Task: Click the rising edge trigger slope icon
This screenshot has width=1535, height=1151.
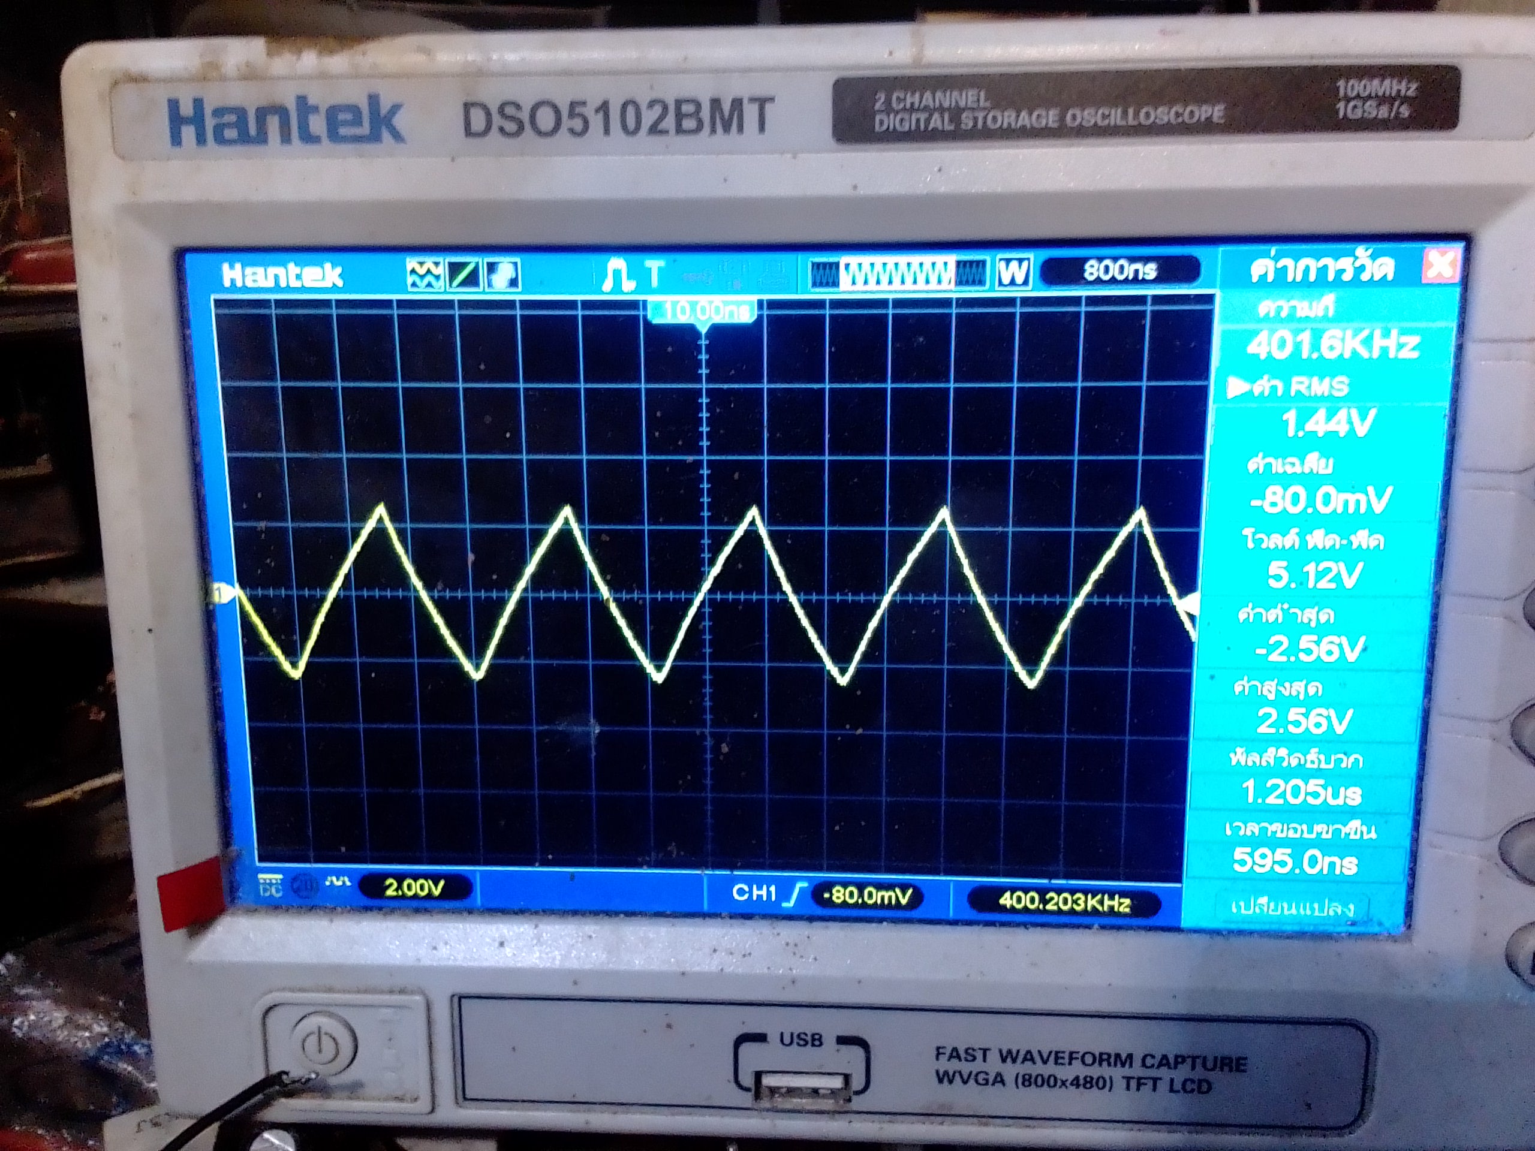Action: coord(793,895)
